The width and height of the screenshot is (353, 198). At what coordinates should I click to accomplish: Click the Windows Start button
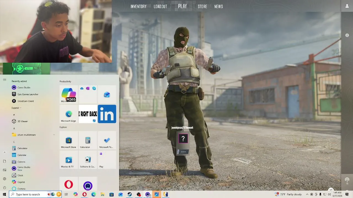click(4, 194)
